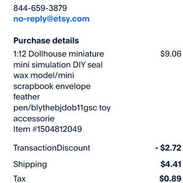
Task: Click the pen/blythebjdob11gsc text
Action: click(55, 108)
